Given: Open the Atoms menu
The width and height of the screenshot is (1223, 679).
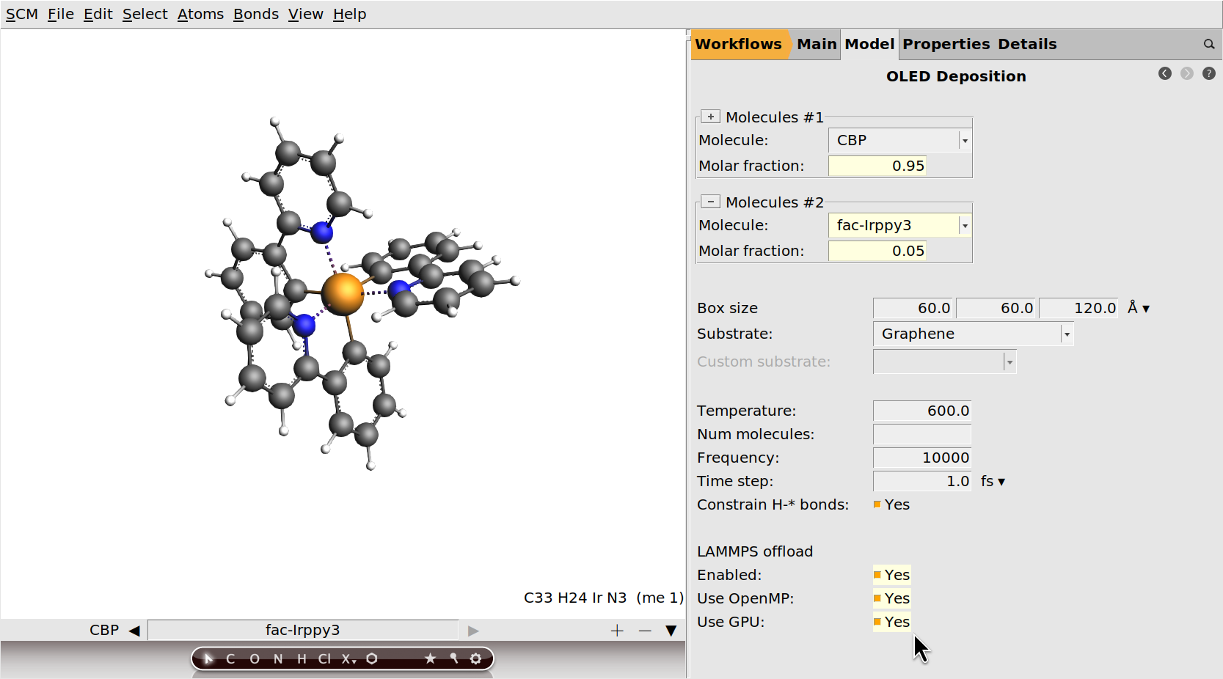Looking at the screenshot, I should 200,14.
